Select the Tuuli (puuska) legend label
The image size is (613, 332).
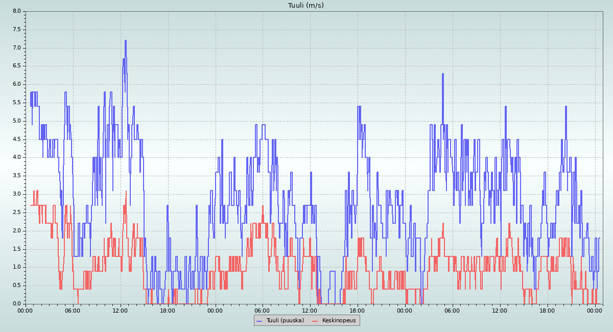(x=285, y=320)
